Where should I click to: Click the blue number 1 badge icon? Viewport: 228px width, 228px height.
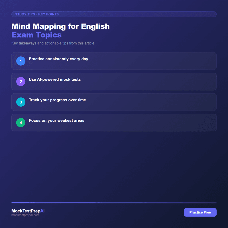pos(21,61)
